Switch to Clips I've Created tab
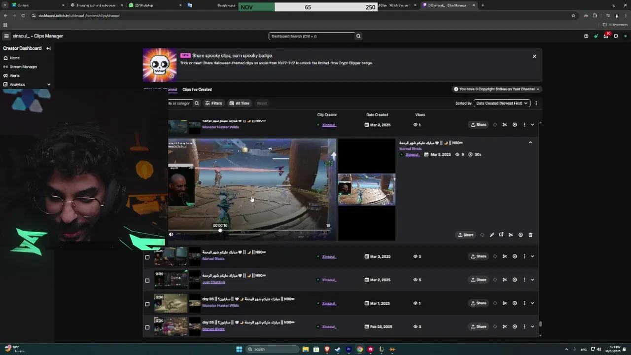631x355 pixels. tap(197, 89)
